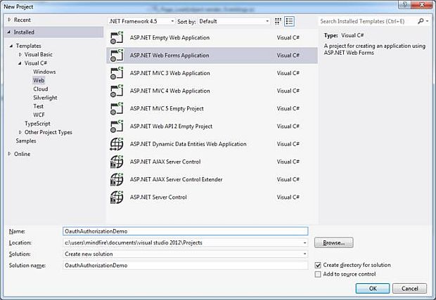This screenshot has height=300, width=436.
Task: Click the Dynamic Data Entities Web Application icon
Action: pyautogui.click(x=117, y=144)
